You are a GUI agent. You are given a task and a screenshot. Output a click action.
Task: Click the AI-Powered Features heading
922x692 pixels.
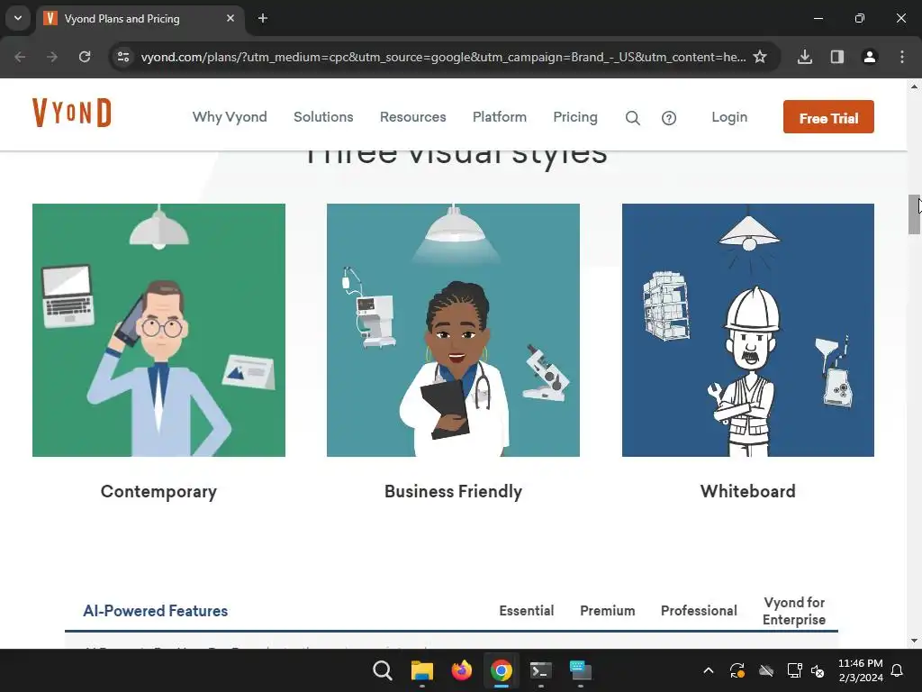[x=155, y=611]
